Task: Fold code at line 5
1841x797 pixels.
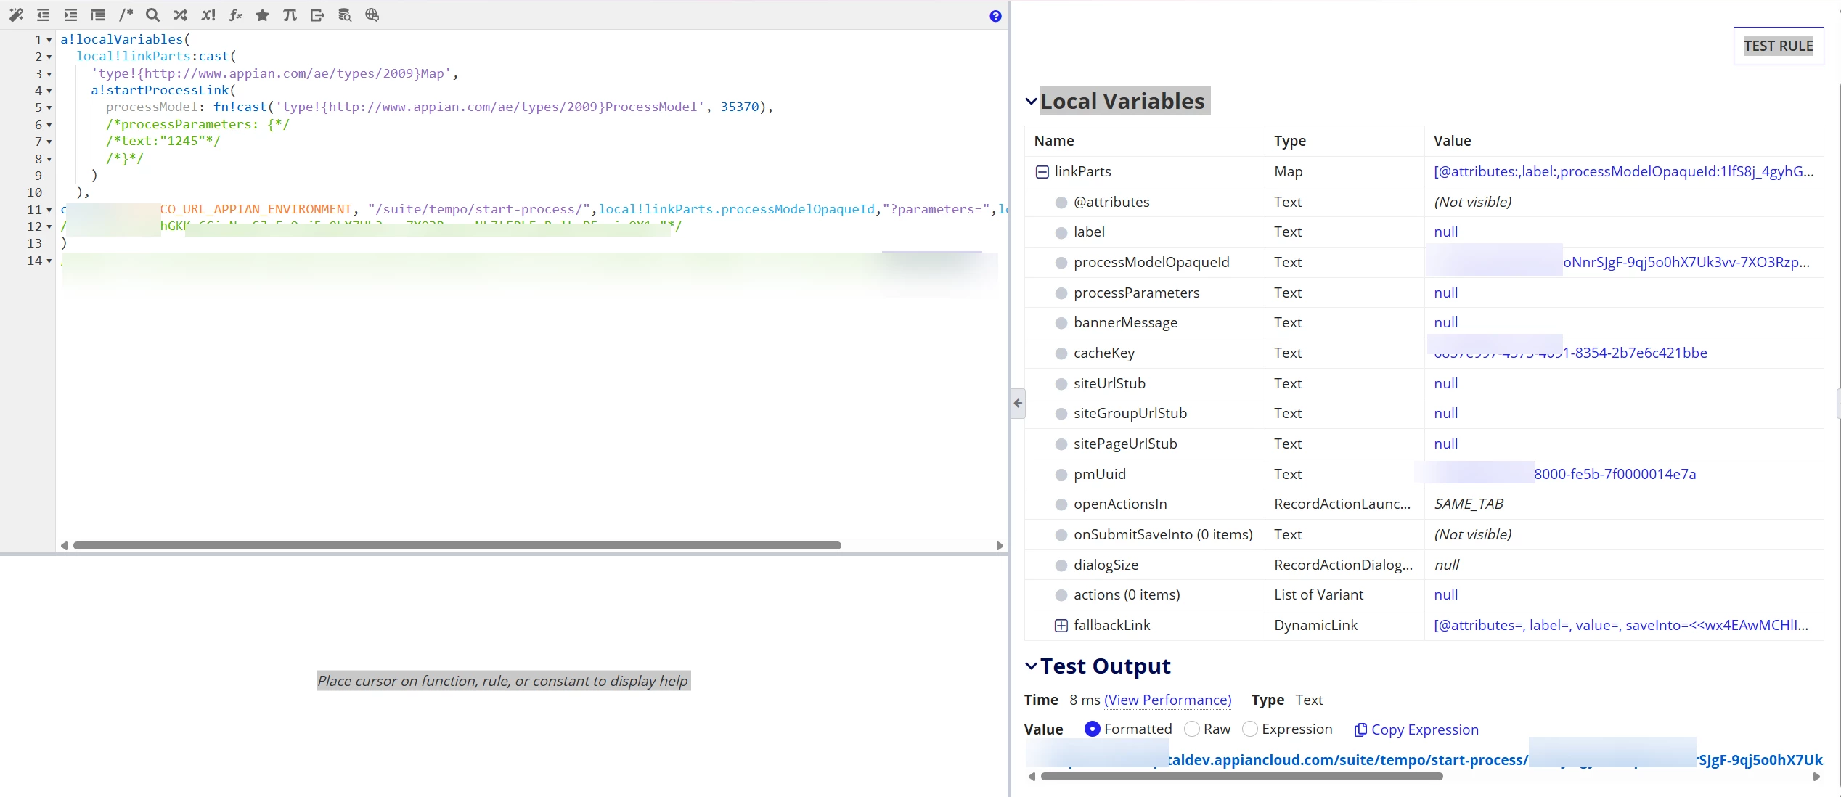Action: click(49, 107)
